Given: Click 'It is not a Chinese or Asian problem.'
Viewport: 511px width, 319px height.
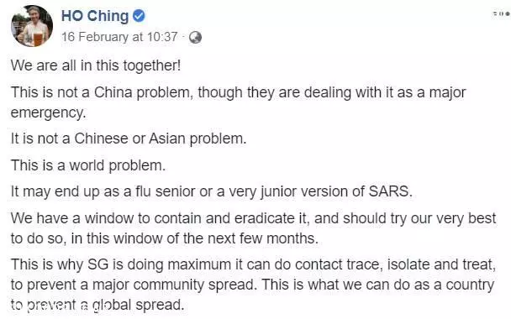Looking at the screenshot, I should click(x=129, y=139).
